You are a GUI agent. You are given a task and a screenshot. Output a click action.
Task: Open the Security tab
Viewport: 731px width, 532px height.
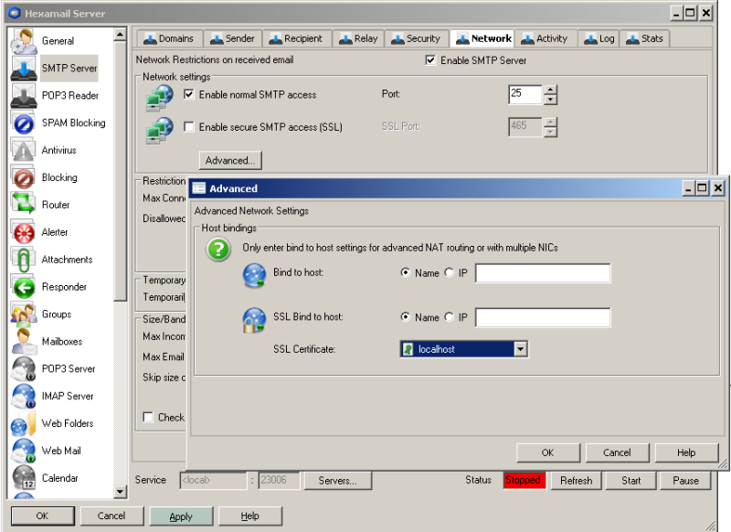click(x=416, y=38)
